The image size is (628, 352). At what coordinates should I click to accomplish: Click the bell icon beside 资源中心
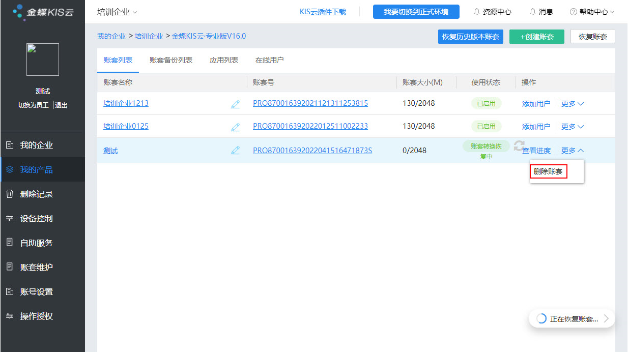coord(477,12)
